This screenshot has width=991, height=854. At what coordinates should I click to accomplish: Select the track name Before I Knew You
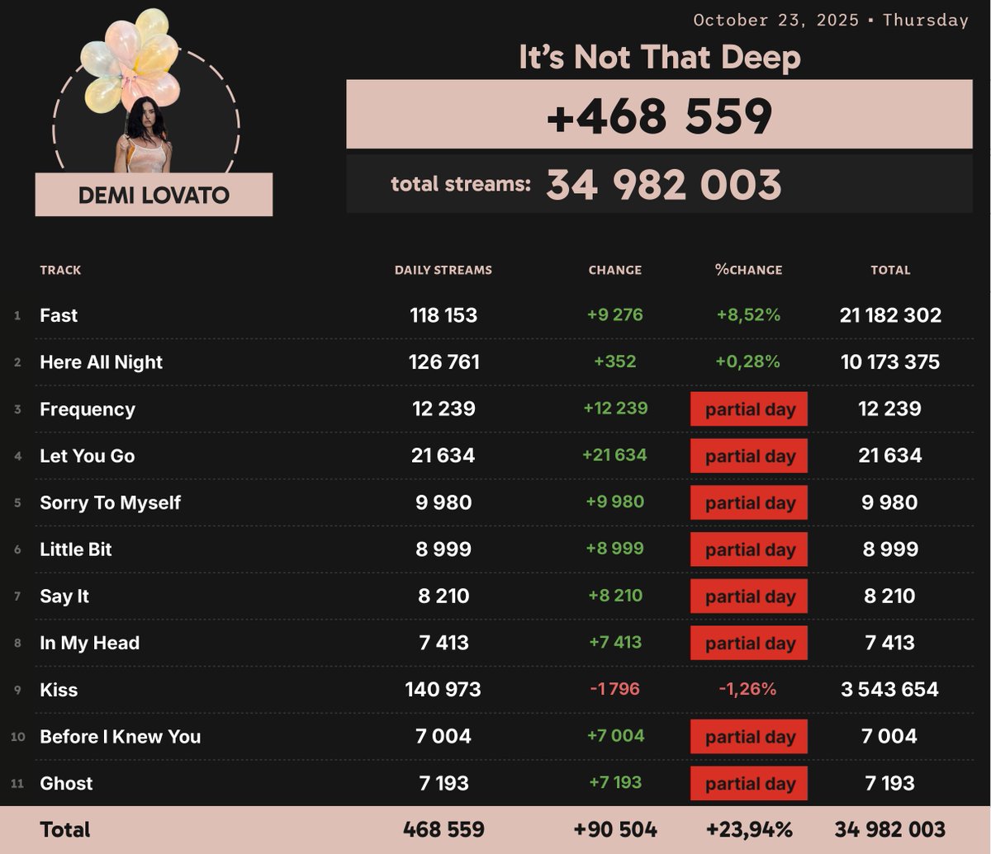pyautogui.click(x=121, y=737)
